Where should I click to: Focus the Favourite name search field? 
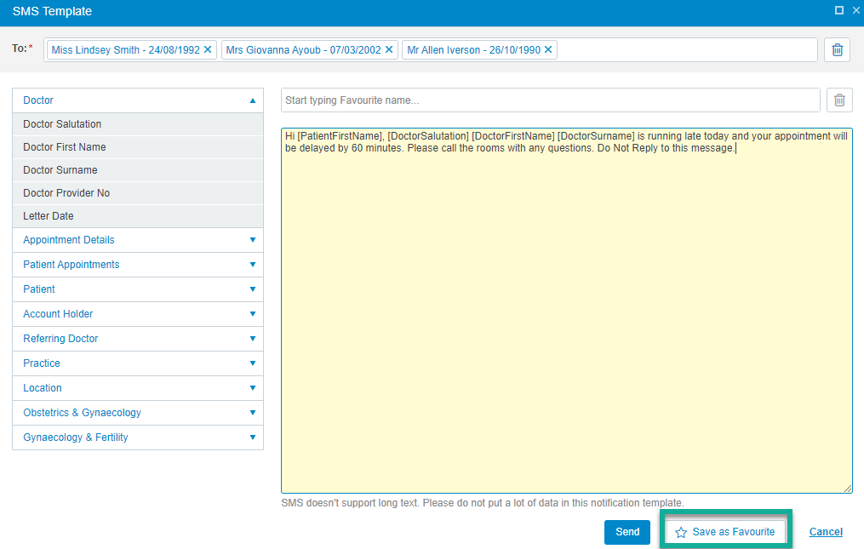(551, 100)
